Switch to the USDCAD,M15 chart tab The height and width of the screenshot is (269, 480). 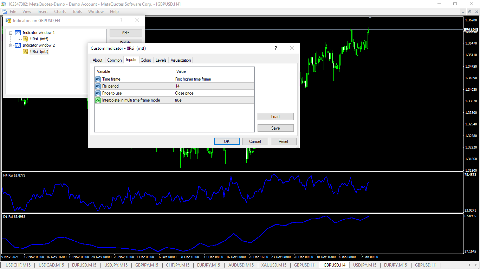[51, 265]
